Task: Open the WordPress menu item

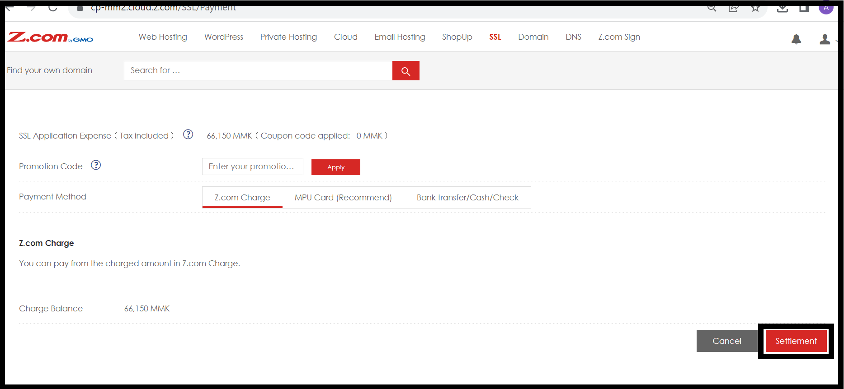Action: click(224, 37)
